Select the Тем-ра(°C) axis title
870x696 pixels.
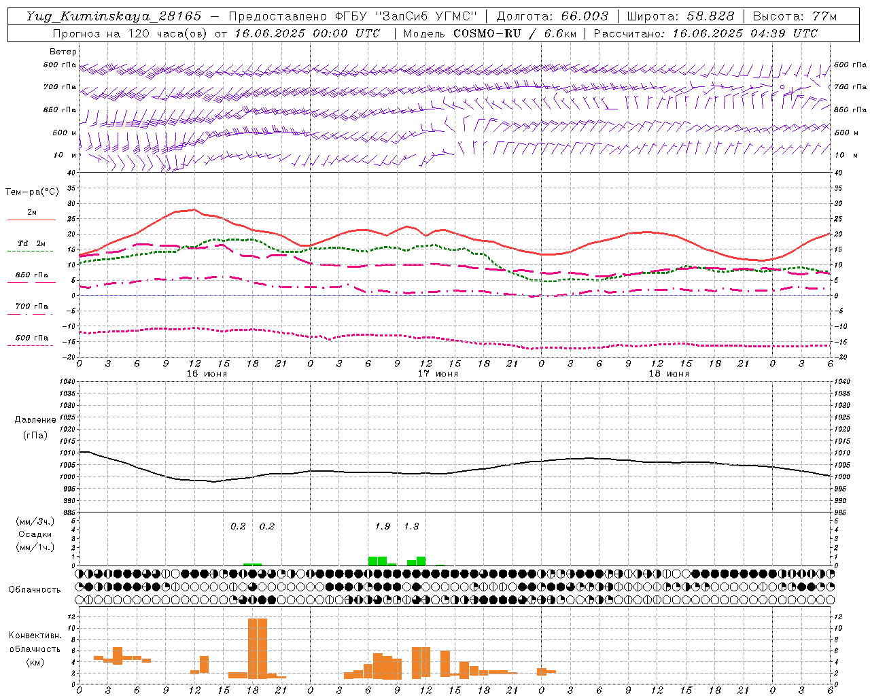pos(32,192)
